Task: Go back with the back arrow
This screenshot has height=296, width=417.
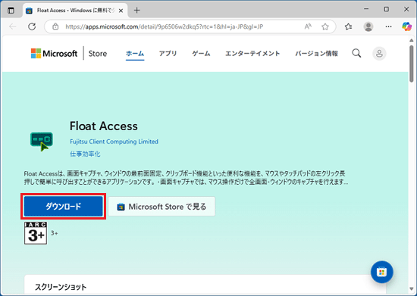Action: click(12, 26)
